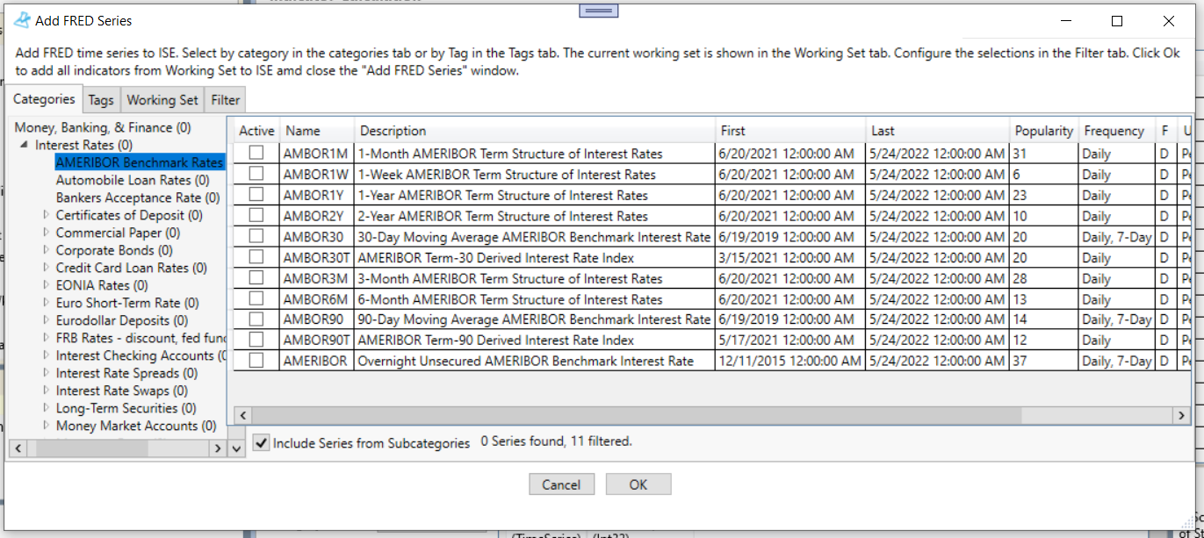1204x538 pixels.
Task: Open the Working Set tab
Action: click(x=162, y=100)
